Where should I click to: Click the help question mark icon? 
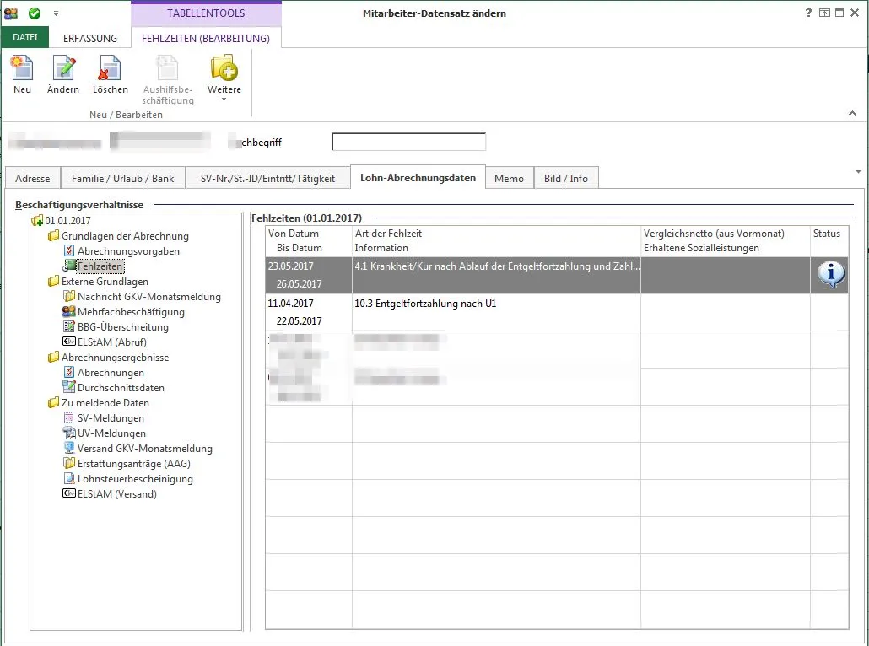click(x=808, y=13)
